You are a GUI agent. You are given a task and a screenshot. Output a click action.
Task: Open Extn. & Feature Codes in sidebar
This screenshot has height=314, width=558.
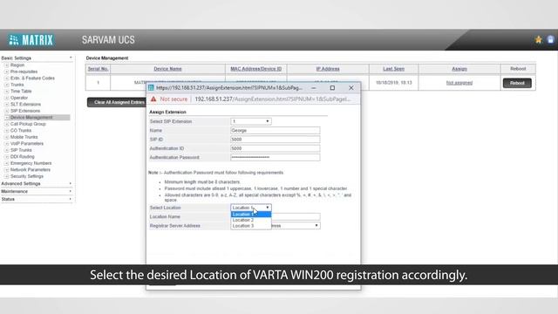pyautogui.click(x=32, y=78)
